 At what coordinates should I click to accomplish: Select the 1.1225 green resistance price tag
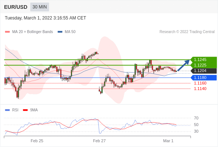pyautogui.click(x=204, y=65)
